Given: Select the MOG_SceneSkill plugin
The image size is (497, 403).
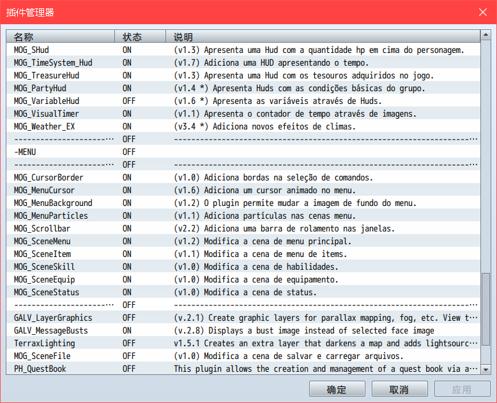Looking at the screenshot, I should [243, 267].
